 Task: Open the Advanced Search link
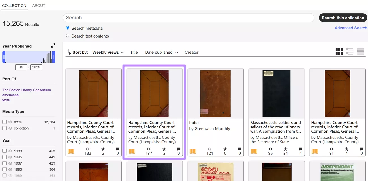click(x=351, y=28)
